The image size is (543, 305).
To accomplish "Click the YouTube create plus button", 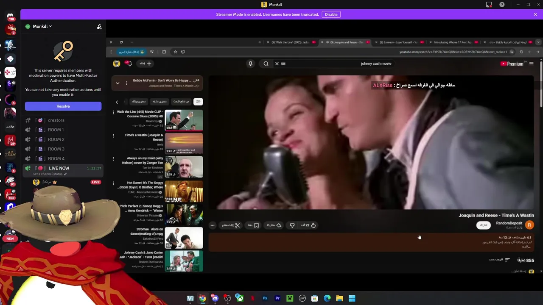I will (146, 64).
